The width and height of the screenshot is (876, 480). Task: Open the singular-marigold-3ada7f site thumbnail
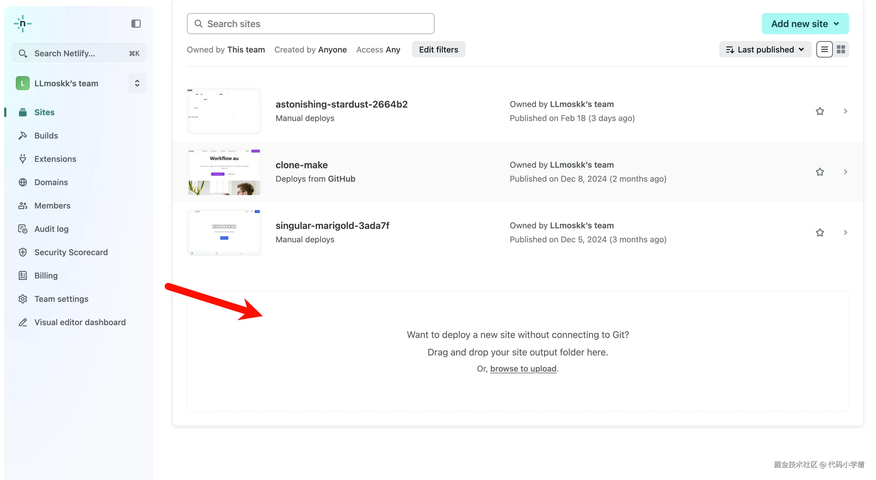coord(224,232)
